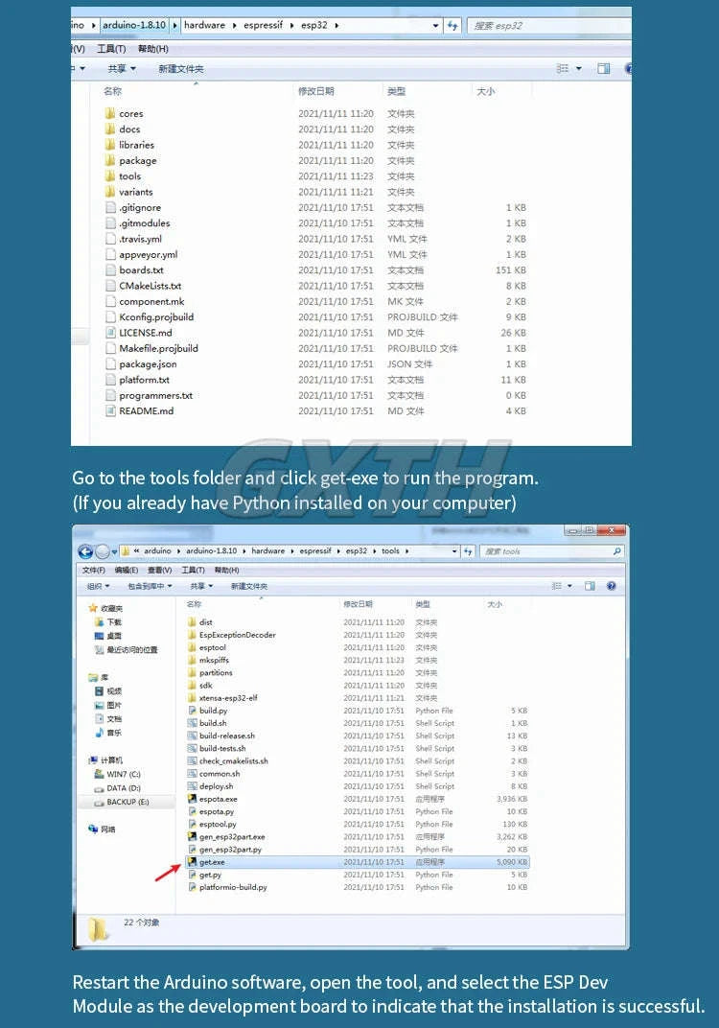Viewport: 719px width, 1028px height.
Task: Open the 文件(F) menu
Action: [x=94, y=570]
